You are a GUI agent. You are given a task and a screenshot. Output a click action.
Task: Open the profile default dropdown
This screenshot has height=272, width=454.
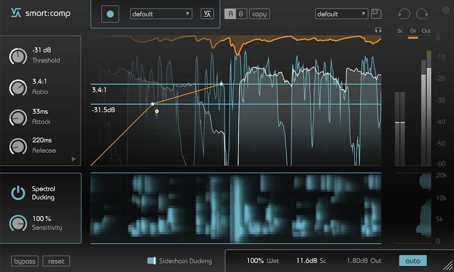tap(161, 14)
